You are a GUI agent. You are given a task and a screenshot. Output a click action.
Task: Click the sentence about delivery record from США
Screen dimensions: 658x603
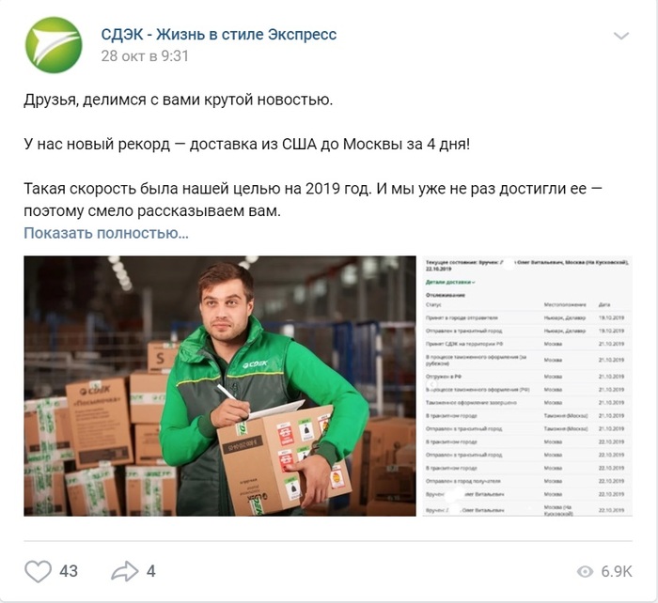(x=246, y=145)
